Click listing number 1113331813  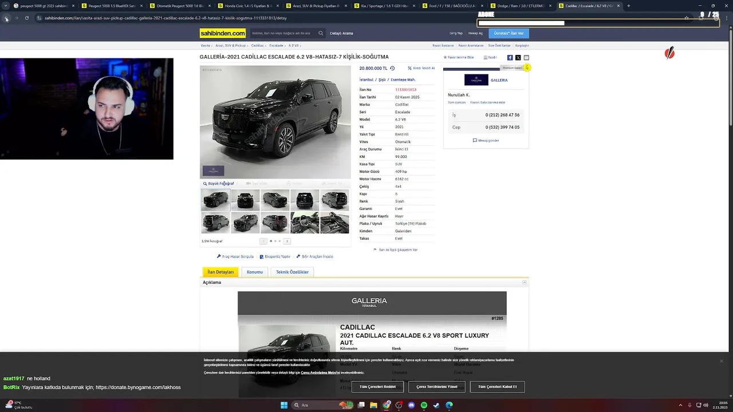405,90
